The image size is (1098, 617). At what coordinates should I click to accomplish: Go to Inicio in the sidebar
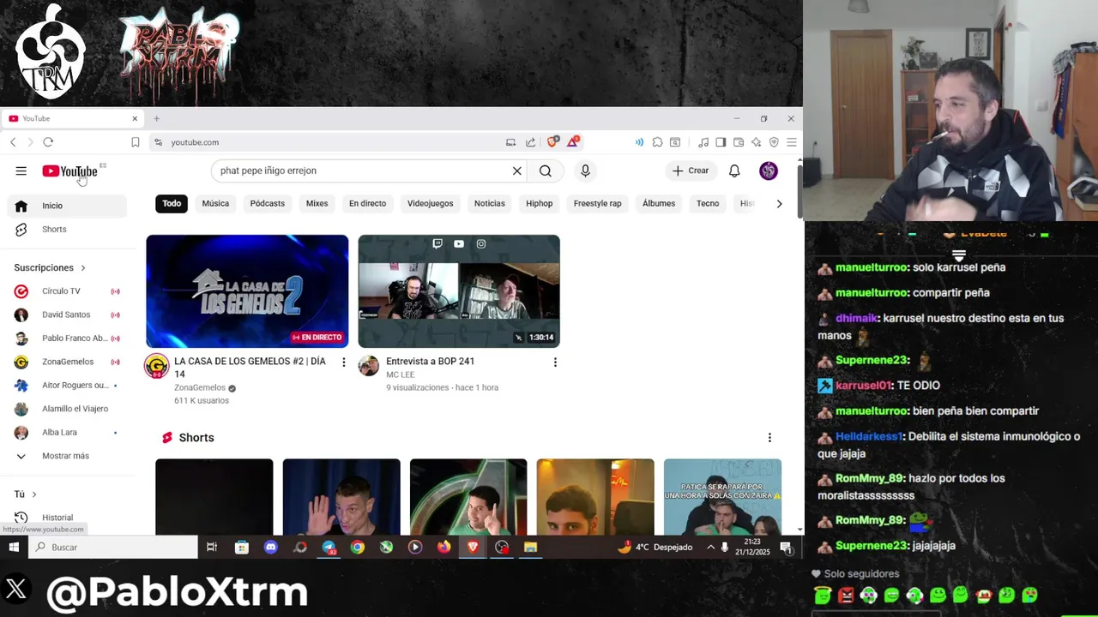(67, 206)
